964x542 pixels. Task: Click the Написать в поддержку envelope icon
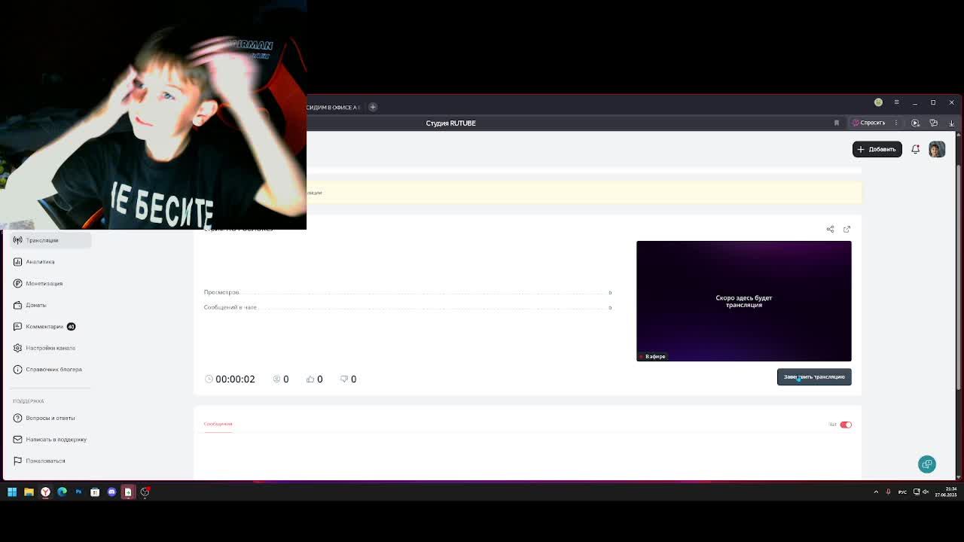coord(17,440)
